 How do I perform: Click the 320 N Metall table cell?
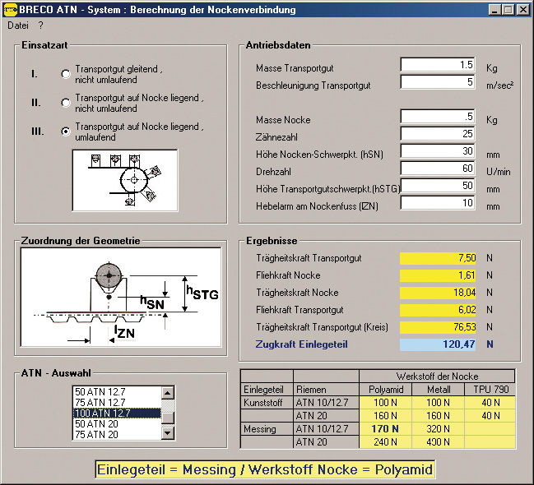438,429
